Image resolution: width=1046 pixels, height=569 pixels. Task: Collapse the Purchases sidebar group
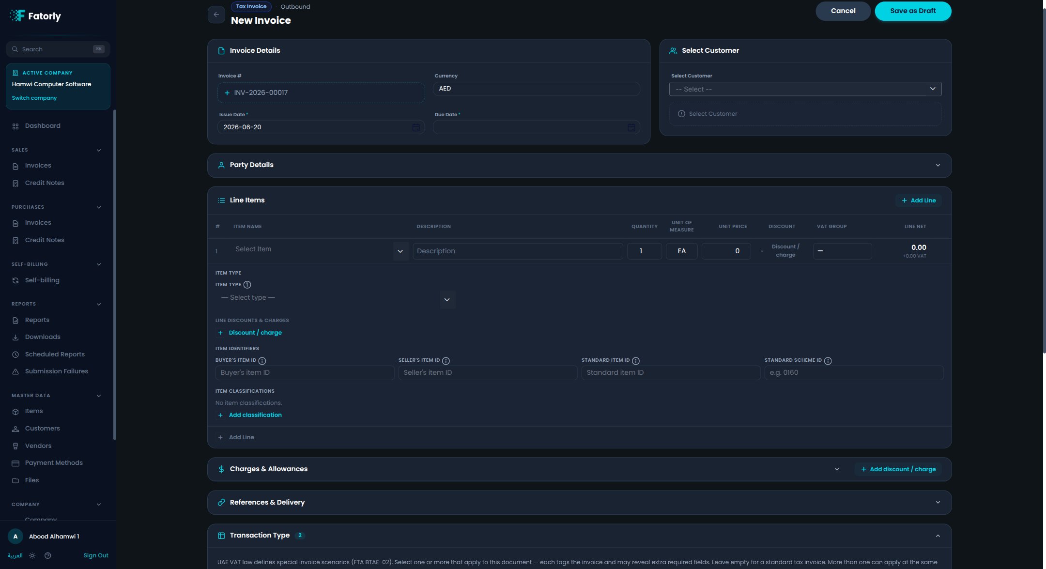99,207
